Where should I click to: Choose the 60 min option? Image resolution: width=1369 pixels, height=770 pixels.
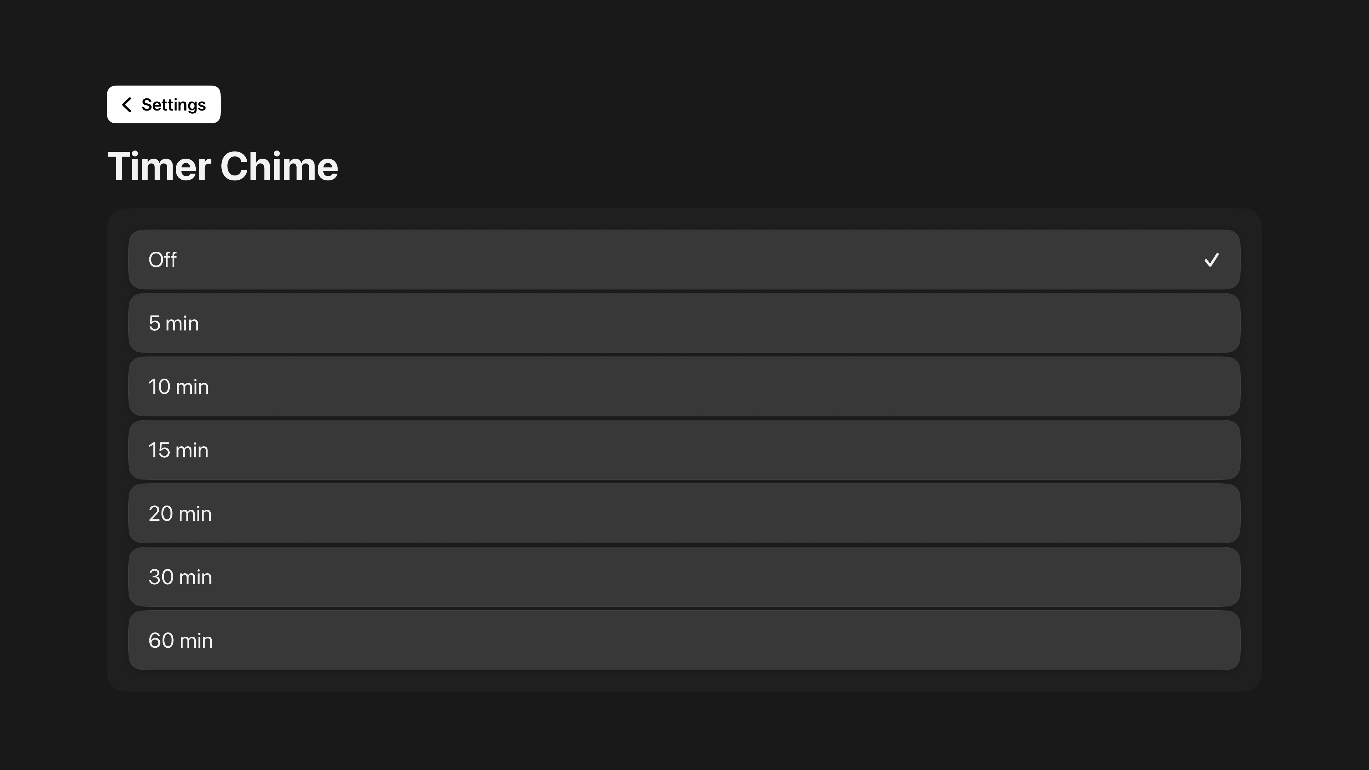click(684, 640)
